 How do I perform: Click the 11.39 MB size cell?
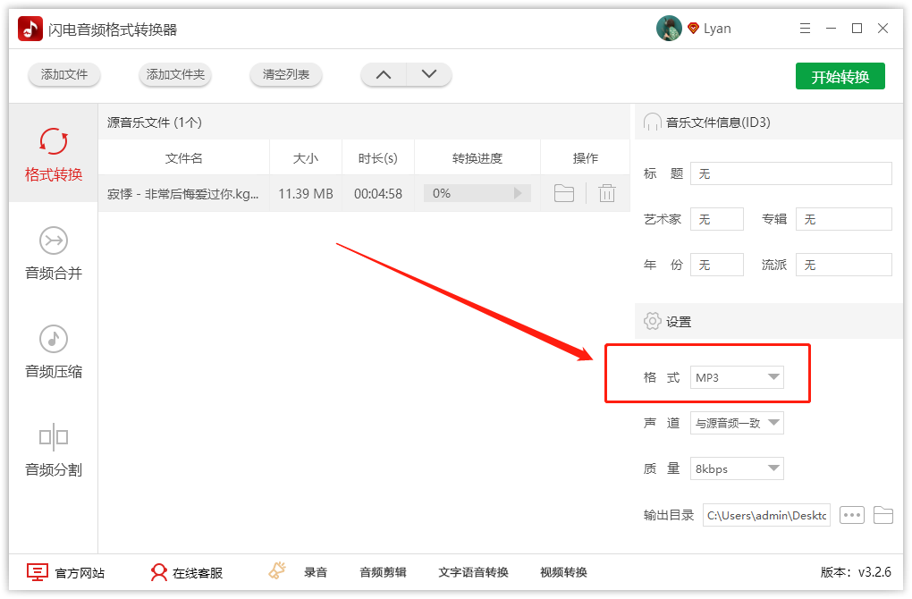(x=306, y=194)
